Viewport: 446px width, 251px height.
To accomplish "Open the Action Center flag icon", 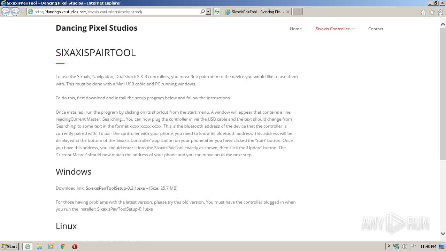I will click(413, 246).
